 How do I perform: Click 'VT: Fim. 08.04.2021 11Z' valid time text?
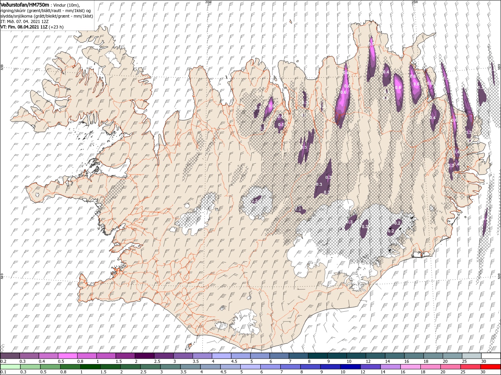tap(24, 27)
